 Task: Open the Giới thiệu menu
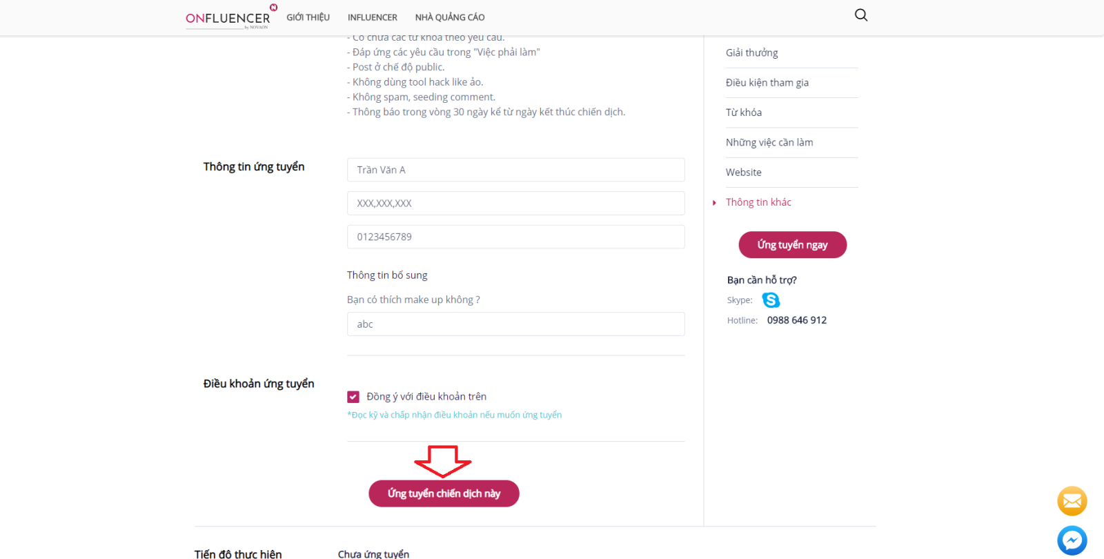(308, 17)
